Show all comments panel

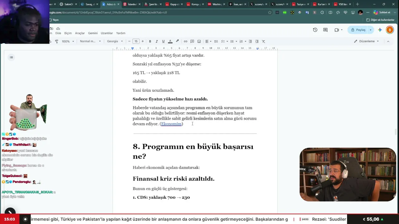[325, 30]
